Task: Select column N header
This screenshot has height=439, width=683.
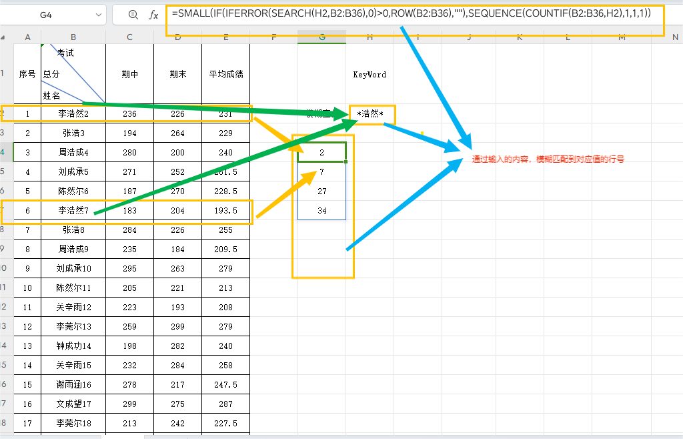Action: 675,37
